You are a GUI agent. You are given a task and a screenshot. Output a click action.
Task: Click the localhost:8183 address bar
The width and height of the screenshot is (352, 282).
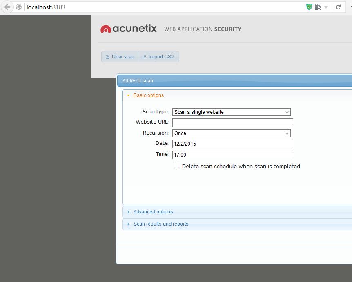click(x=163, y=7)
